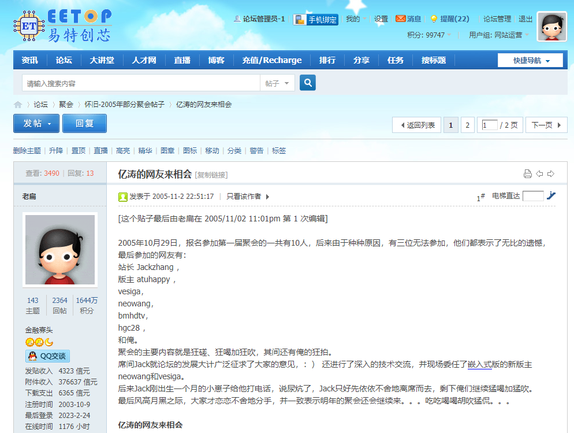Toggle 高亮 highlighting for this thread
The width and height of the screenshot is (574, 433).
122,150
